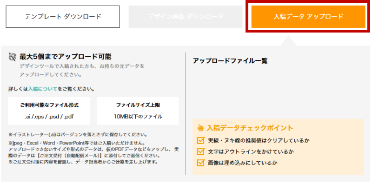Click the テンプレート ダウンロード button
The image size is (372, 184).
tap(63, 17)
